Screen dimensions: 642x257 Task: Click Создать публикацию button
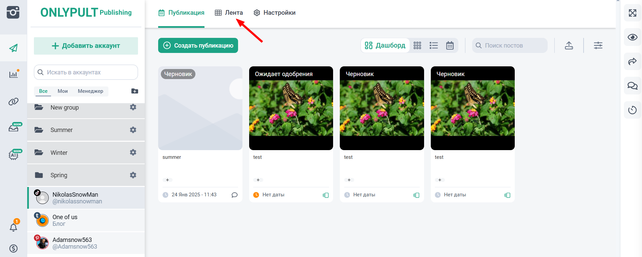198,46
